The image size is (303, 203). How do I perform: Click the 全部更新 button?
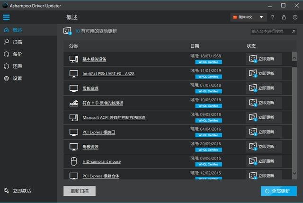[279, 191]
